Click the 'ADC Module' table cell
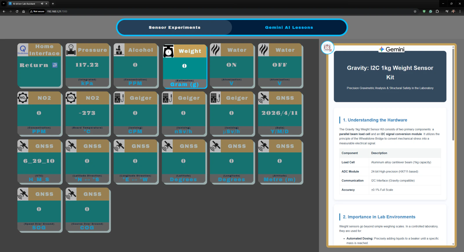This screenshot has width=464, height=252. point(354,171)
